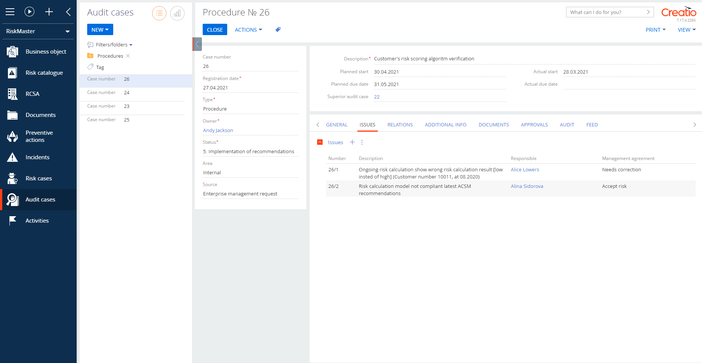Open the Issues three-dot options menu
Viewport: 702px width, 363px height.
point(362,142)
